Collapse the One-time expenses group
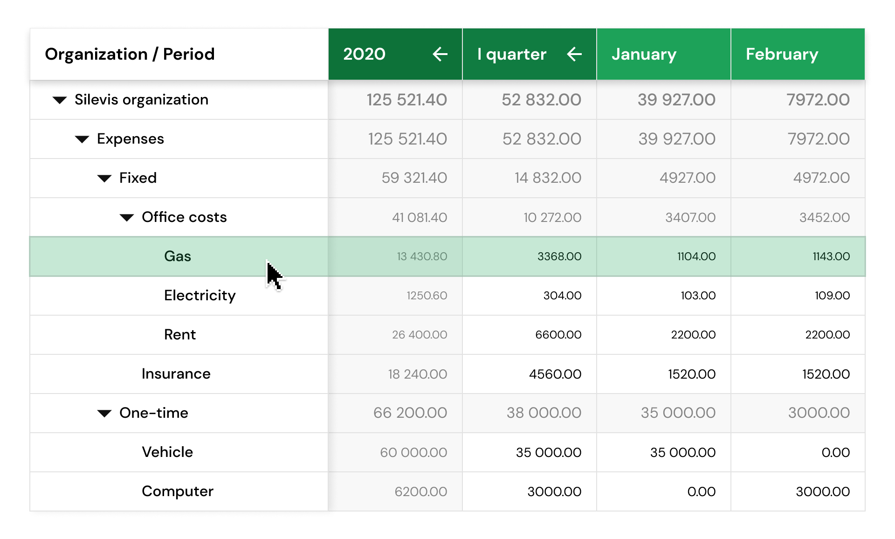 coord(104,413)
